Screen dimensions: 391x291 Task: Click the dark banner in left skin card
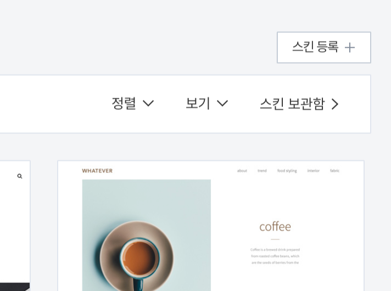click(15, 287)
